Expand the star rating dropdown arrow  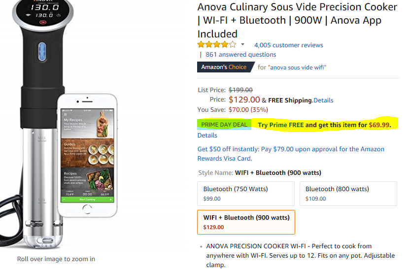242,45
